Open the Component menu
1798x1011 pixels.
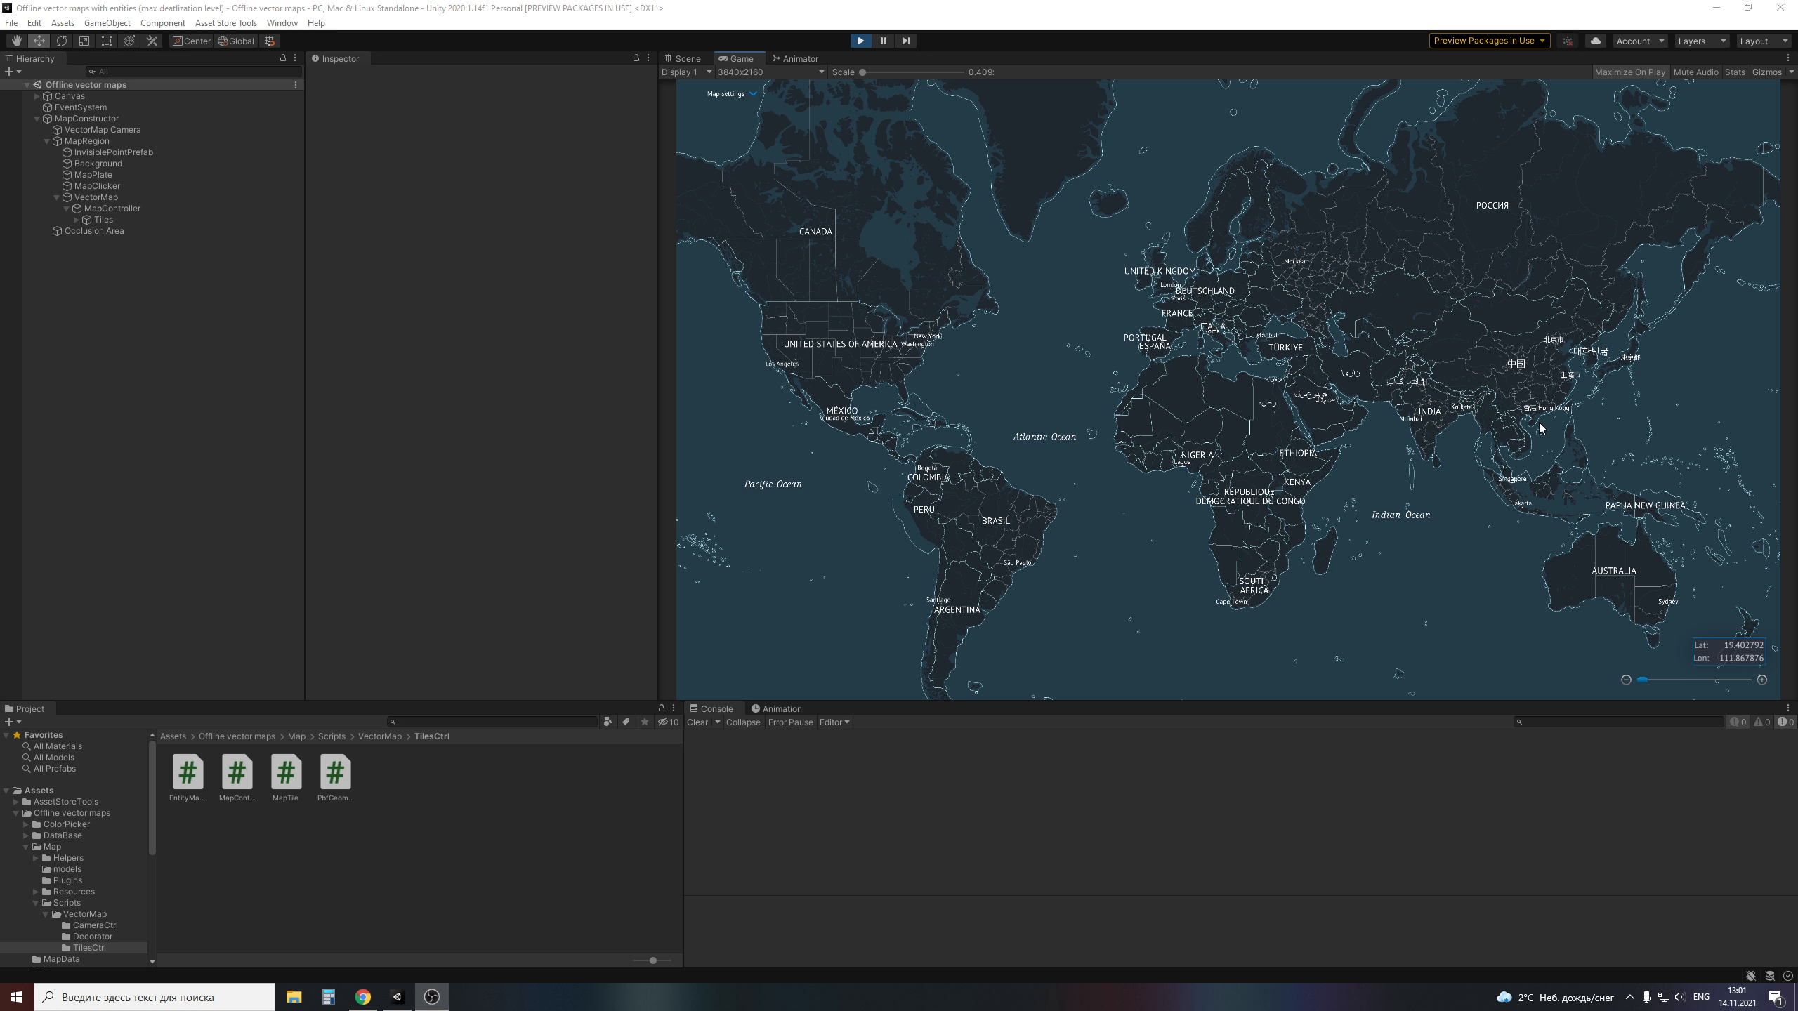(163, 22)
